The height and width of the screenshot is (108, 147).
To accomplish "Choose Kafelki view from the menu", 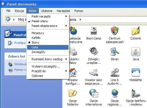I will (48, 38).
